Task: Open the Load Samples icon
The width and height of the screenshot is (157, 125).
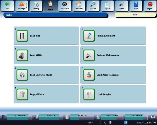Action: (x=89, y=95)
